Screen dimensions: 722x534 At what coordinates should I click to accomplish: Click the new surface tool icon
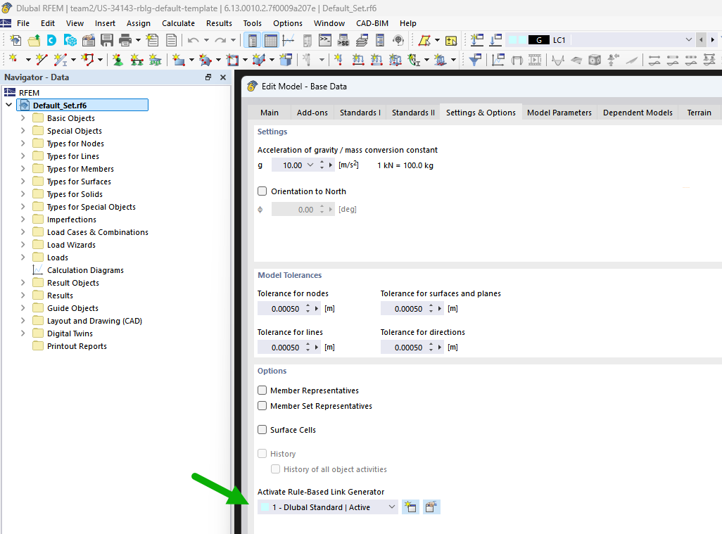pos(179,59)
